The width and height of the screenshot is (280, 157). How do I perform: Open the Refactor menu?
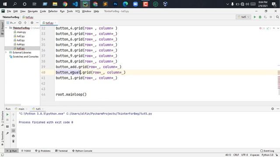(53, 11)
